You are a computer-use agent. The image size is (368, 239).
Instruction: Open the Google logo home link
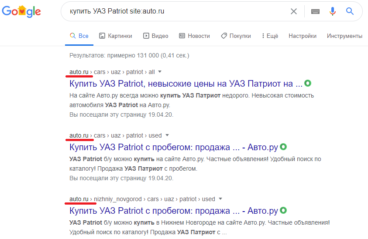21,11
